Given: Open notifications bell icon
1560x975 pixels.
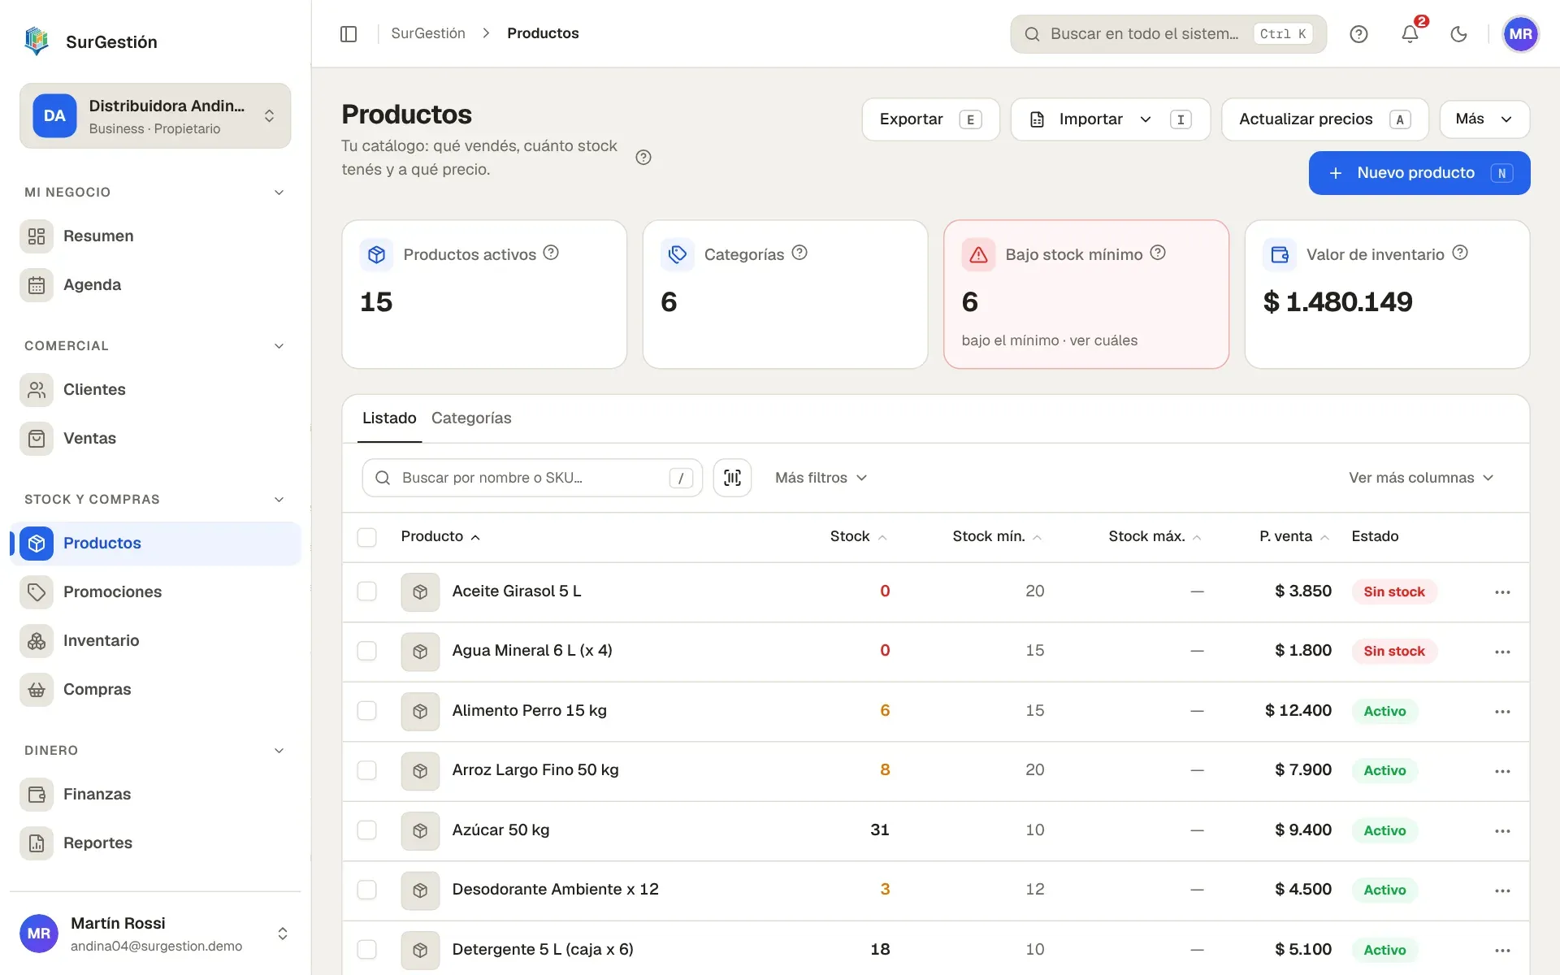Looking at the screenshot, I should click(1410, 33).
